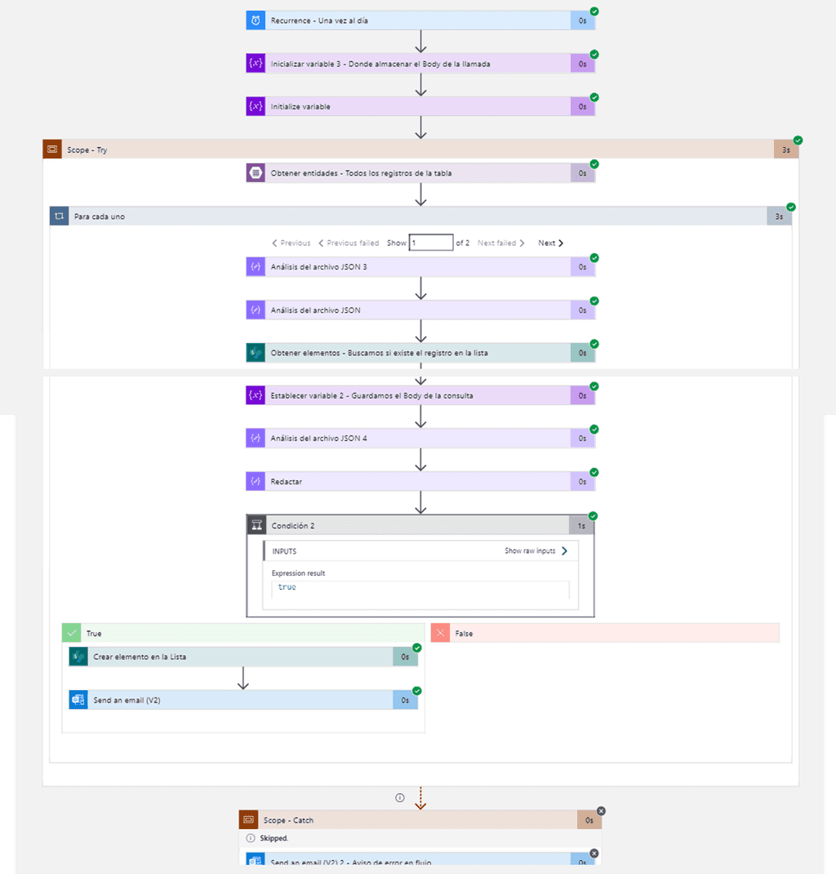Click the Análisis del archivo JSON 3 icon
This screenshot has height=874, width=836.
tap(256, 267)
